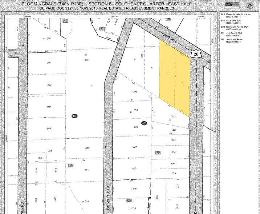Click the B20 tag beside parcel -014 west of Papworth
Image resolution: width=260 pixels, height=214 pixels.
click(x=71, y=166)
